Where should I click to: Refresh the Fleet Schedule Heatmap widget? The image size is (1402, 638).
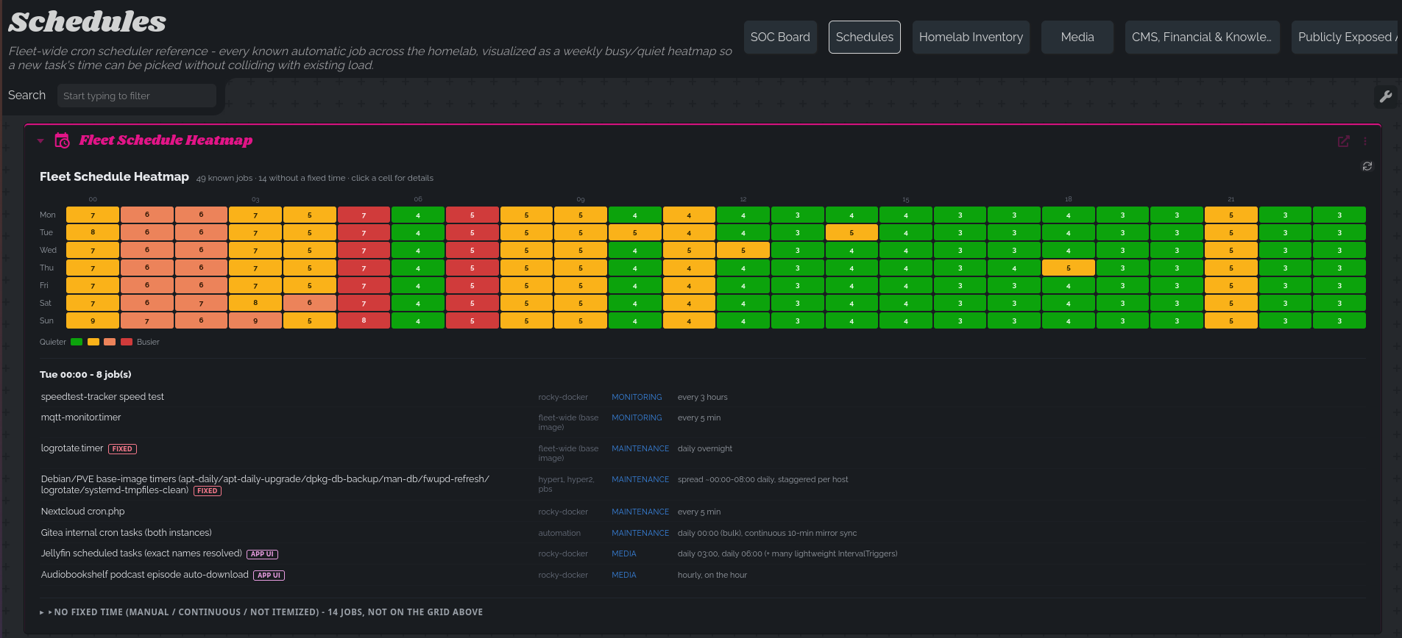(1367, 166)
